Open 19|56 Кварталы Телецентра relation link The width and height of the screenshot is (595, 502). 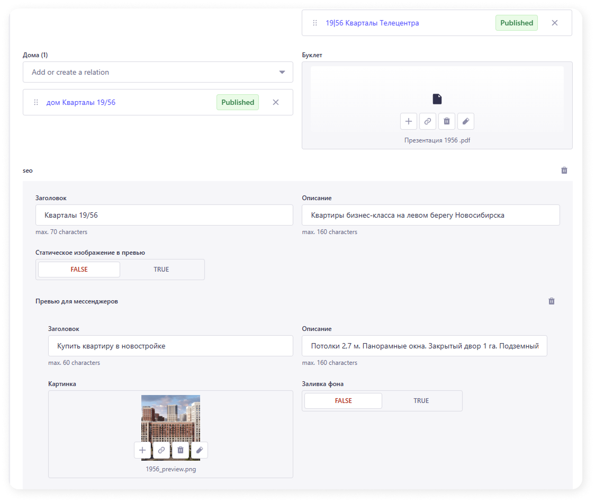(372, 23)
